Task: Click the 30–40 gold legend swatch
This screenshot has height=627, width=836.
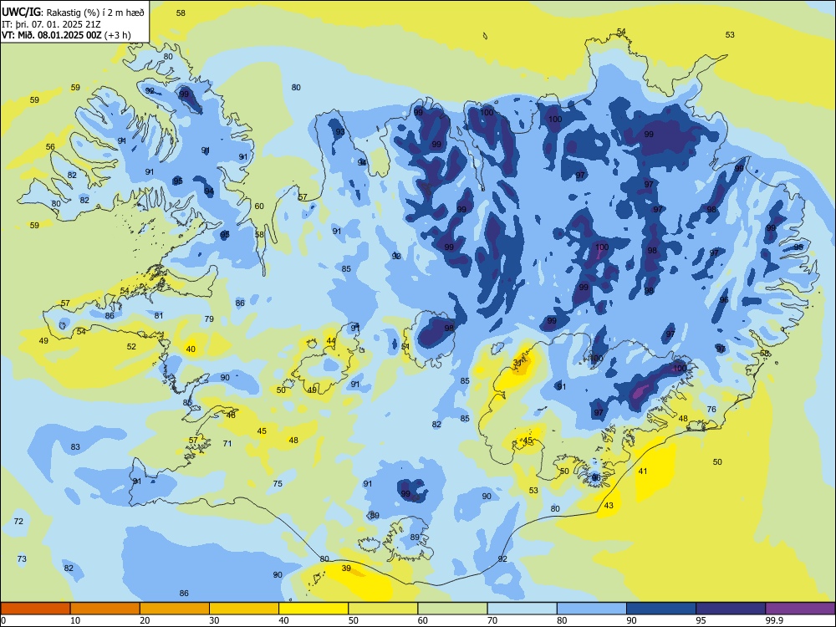Action: coord(244,609)
